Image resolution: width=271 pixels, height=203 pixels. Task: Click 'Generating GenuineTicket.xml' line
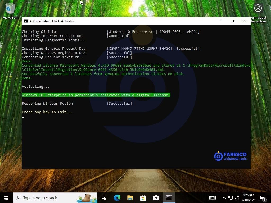click(x=52, y=57)
